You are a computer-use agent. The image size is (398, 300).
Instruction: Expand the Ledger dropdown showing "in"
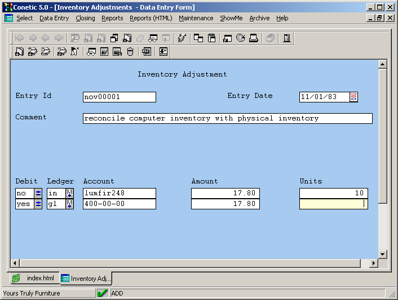click(70, 193)
